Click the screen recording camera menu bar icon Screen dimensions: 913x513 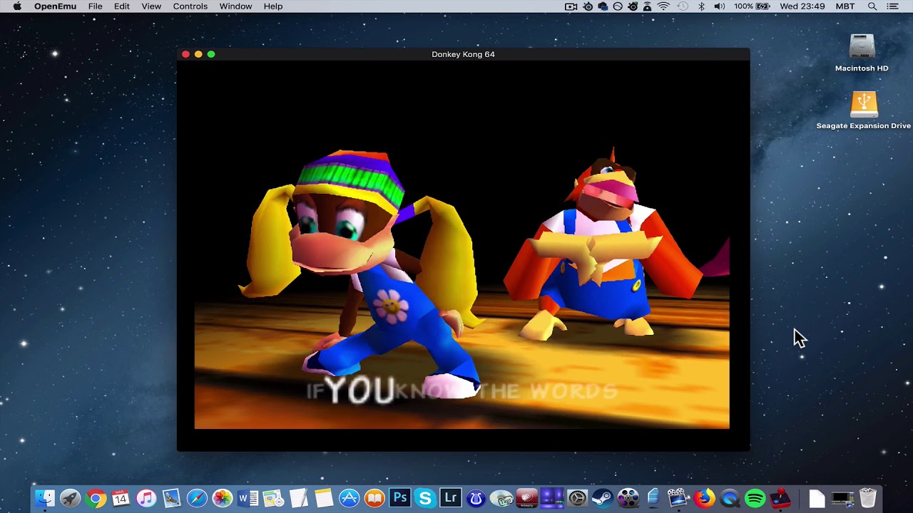pos(571,6)
